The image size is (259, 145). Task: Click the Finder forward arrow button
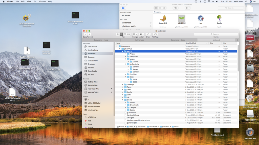89,34
